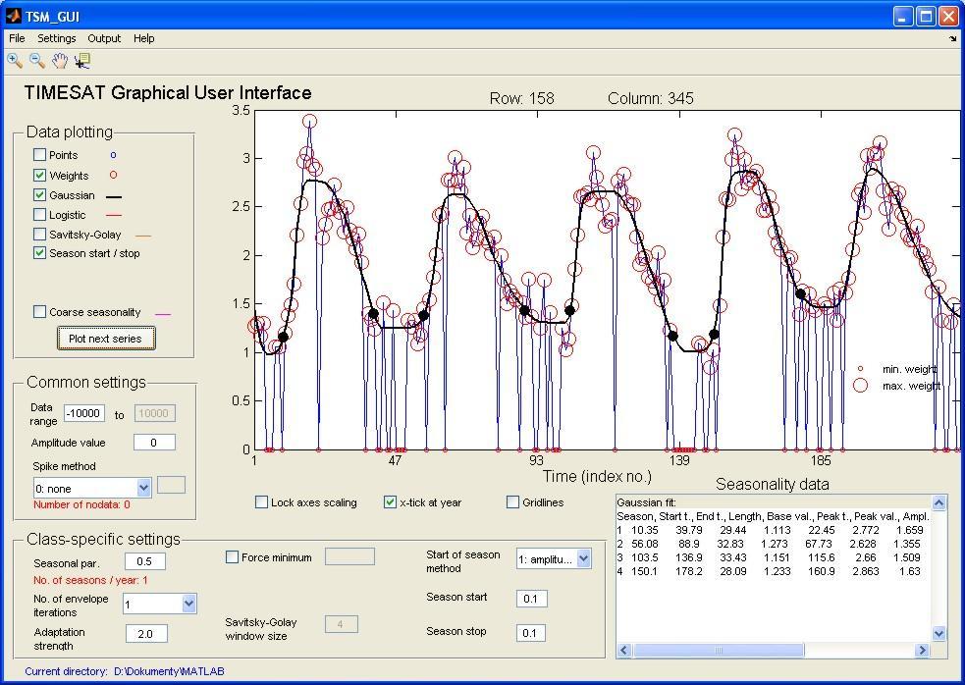
Task: Turn on Gridlines checkbox
Action: point(512,502)
